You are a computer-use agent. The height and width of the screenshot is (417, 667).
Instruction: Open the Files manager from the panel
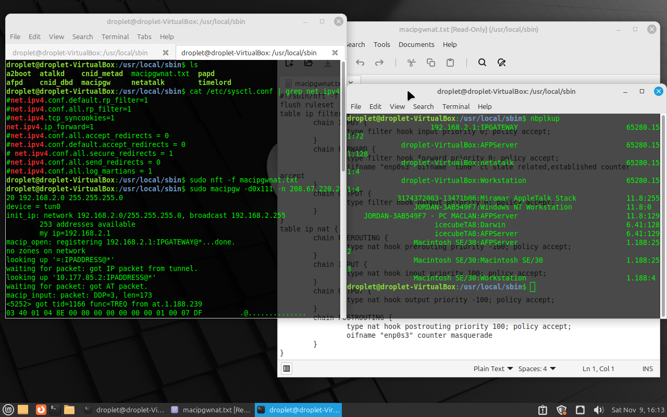tap(69, 410)
